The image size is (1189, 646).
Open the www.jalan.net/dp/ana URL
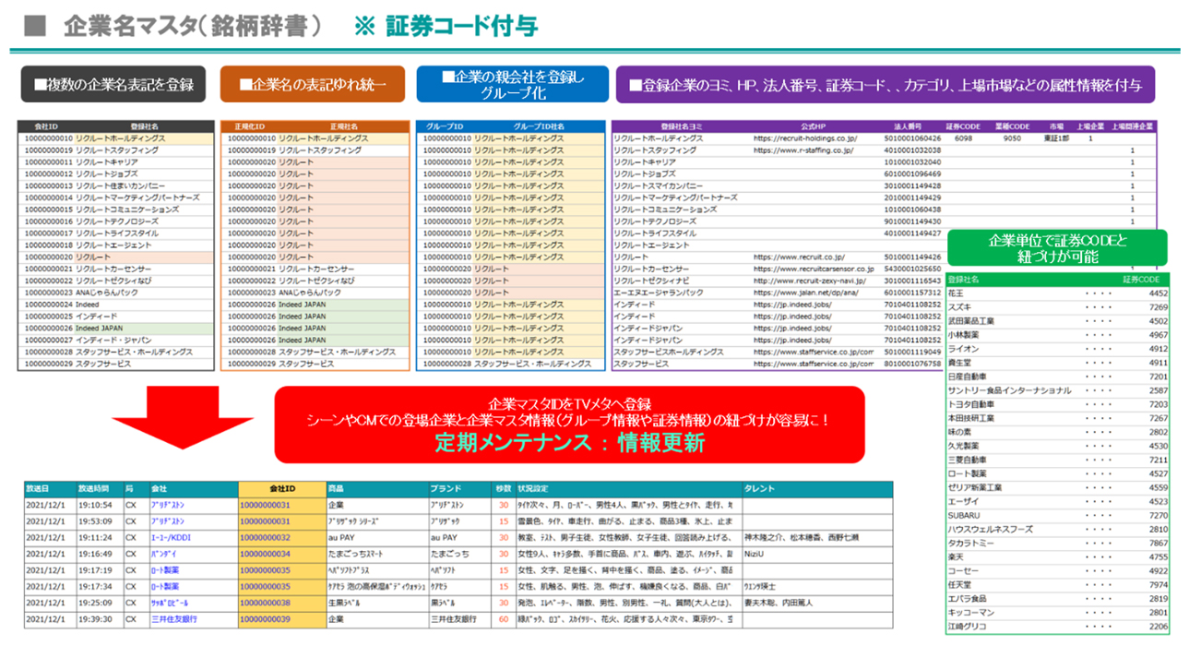[x=804, y=293]
